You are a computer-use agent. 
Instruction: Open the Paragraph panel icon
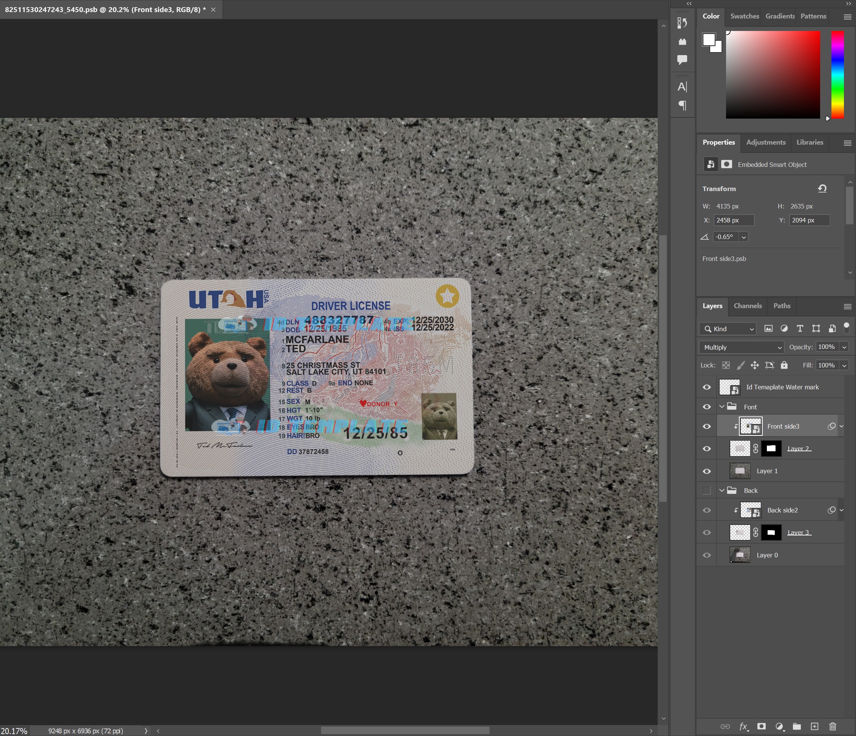click(682, 105)
